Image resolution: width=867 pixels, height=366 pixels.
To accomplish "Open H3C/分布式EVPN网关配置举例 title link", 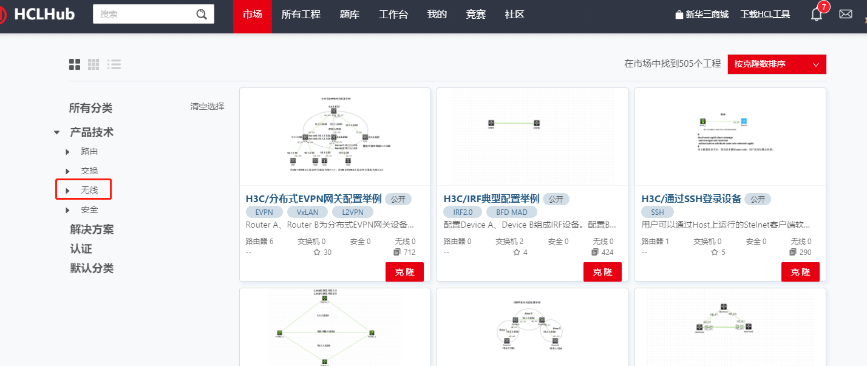I will (313, 198).
